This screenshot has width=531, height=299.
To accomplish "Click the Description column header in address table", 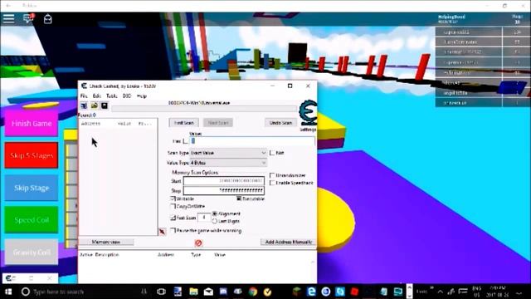I will (x=107, y=255).
